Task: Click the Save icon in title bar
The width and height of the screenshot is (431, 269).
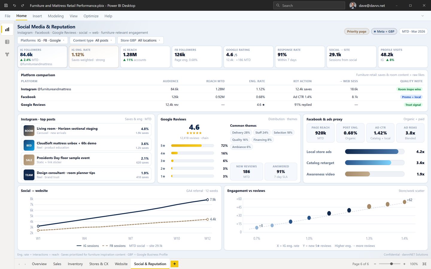Action: [x=6, y=5]
